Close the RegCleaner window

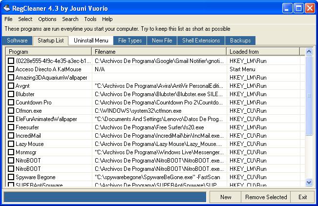click(310, 8)
